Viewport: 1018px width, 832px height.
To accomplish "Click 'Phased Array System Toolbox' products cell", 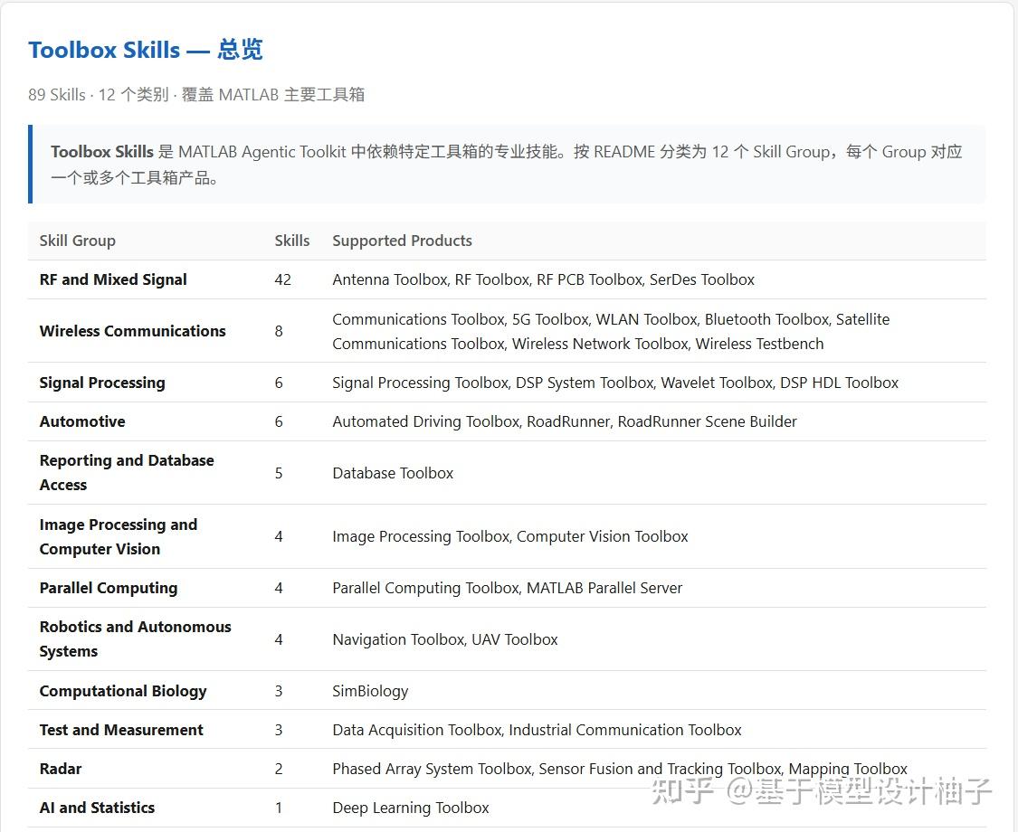I will (620, 769).
